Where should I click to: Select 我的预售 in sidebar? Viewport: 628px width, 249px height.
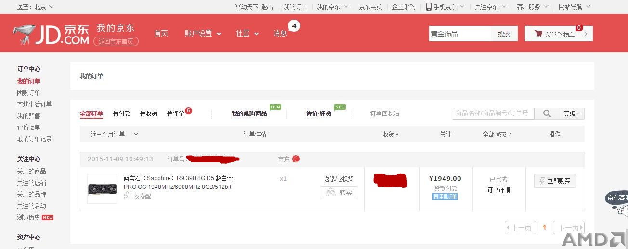tap(29, 116)
